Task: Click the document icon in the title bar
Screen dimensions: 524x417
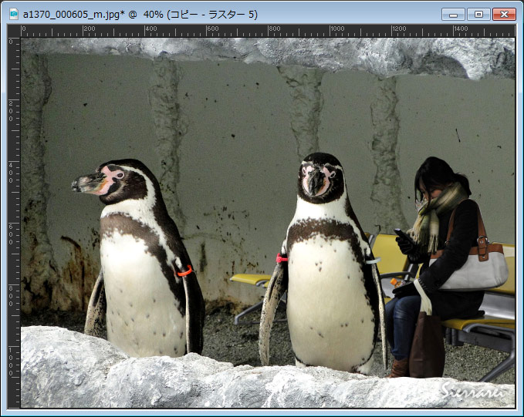Action: [13, 14]
